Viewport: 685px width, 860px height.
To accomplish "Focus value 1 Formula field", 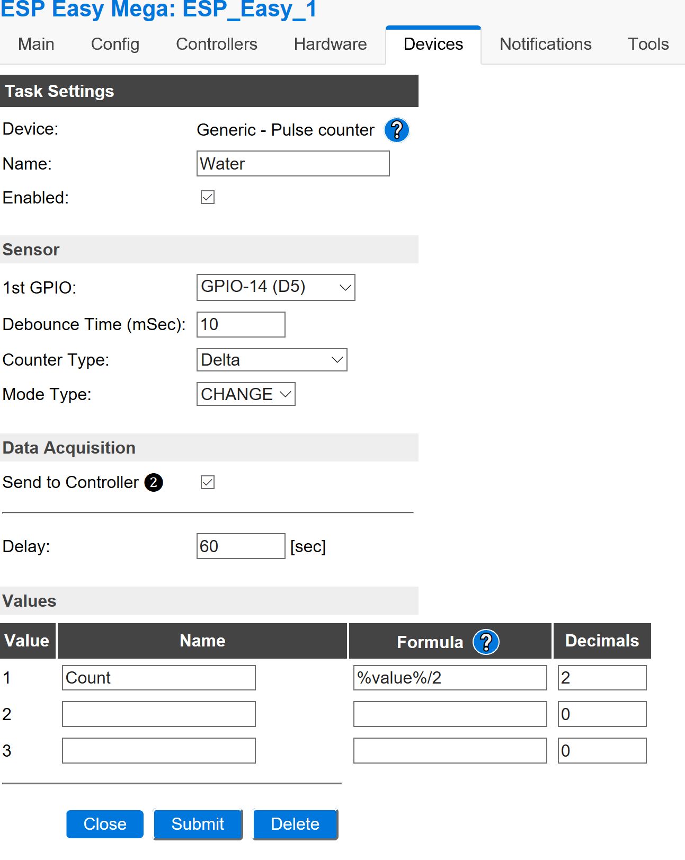I will [450, 678].
